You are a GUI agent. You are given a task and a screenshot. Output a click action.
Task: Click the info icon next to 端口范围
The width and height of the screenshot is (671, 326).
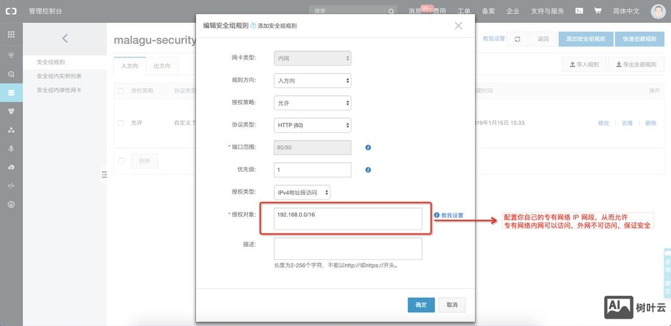[x=368, y=147]
